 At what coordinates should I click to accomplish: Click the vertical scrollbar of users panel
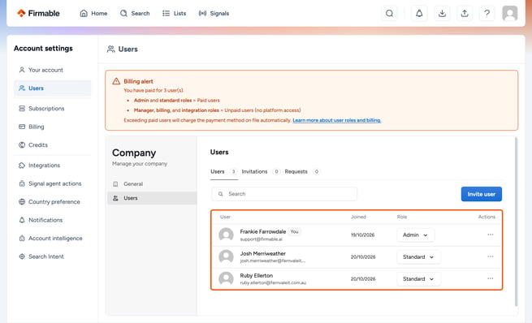point(516,222)
